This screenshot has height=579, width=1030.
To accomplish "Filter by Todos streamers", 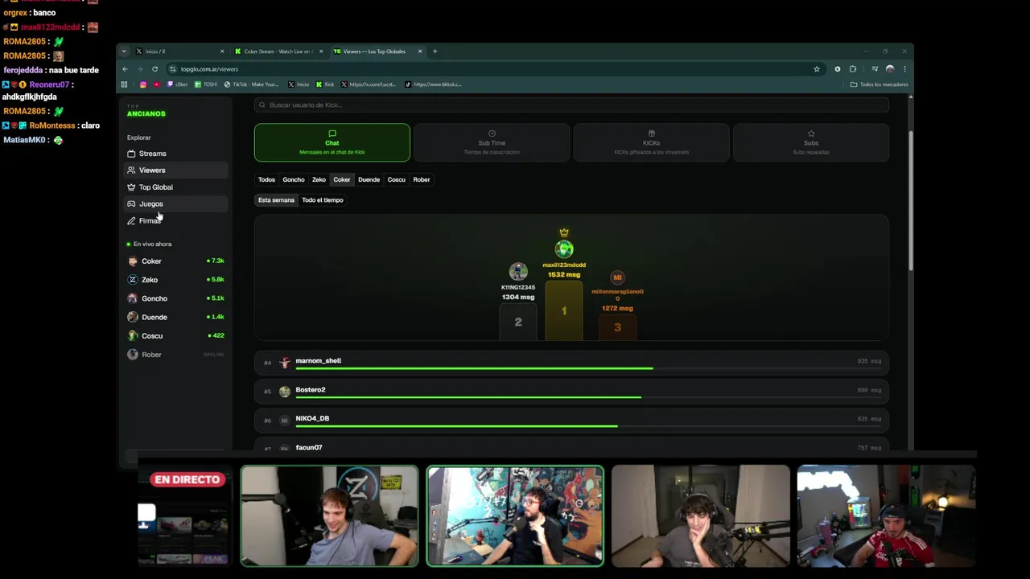I will click(x=266, y=180).
